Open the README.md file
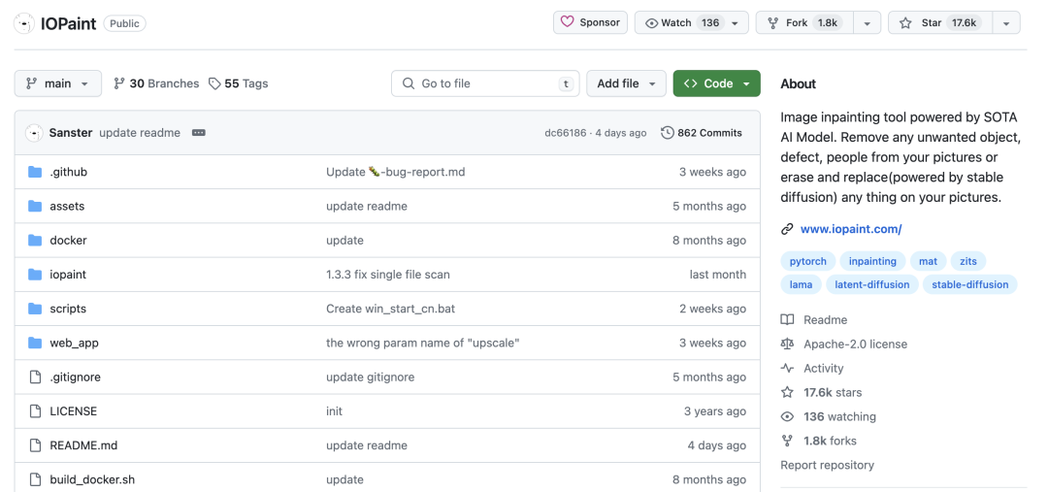The image size is (1048, 492). (x=83, y=445)
